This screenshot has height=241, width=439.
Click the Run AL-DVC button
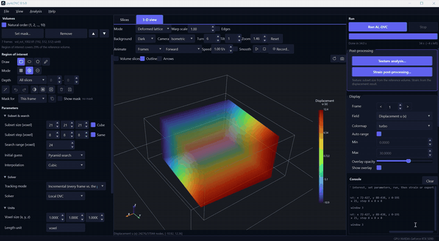(x=377, y=27)
